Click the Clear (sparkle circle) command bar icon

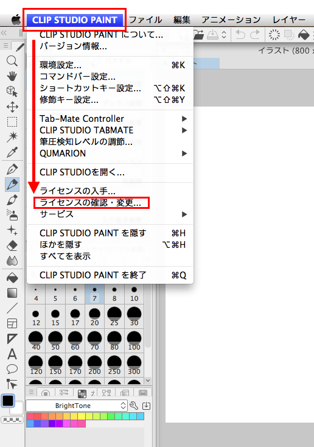[x=274, y=35]
